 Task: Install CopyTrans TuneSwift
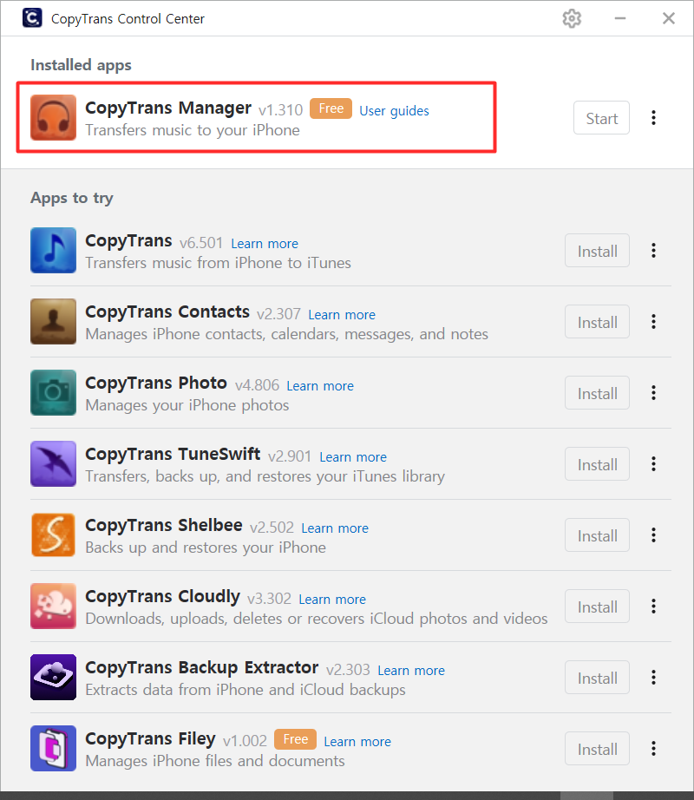pos(597,464)
